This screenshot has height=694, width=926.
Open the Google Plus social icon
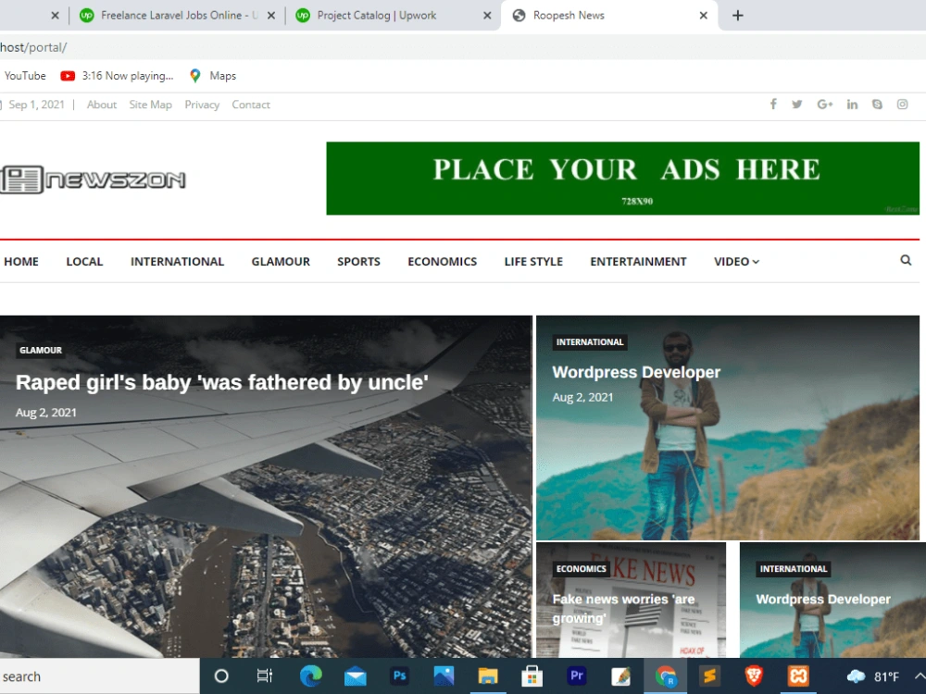[x=824, y=105]
